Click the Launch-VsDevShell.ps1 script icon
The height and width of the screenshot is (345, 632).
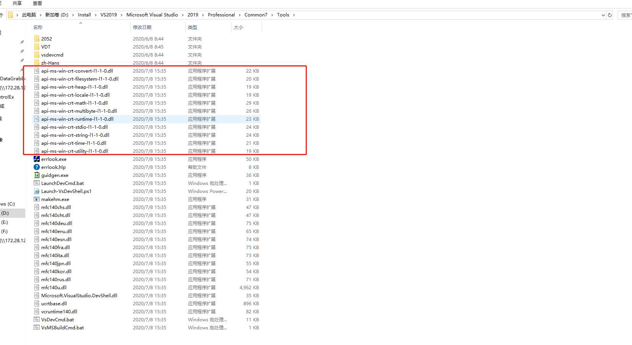click(x=37, y=191)
